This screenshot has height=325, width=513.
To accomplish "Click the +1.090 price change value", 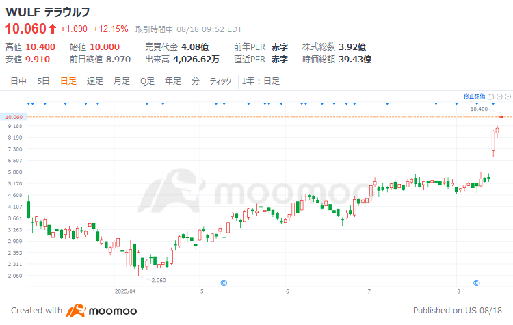I will [x=74, y=29].
